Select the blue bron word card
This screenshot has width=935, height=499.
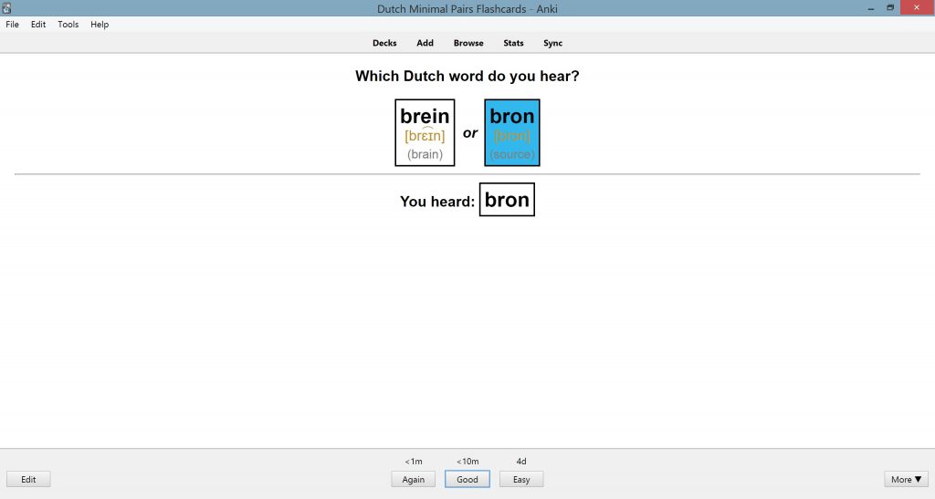click(x=512, y=133)
